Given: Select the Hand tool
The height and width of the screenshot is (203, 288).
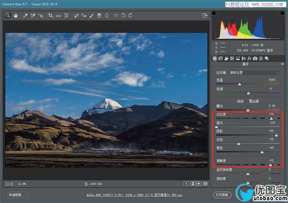Looking at the screenshot, I should pos(16,16).
